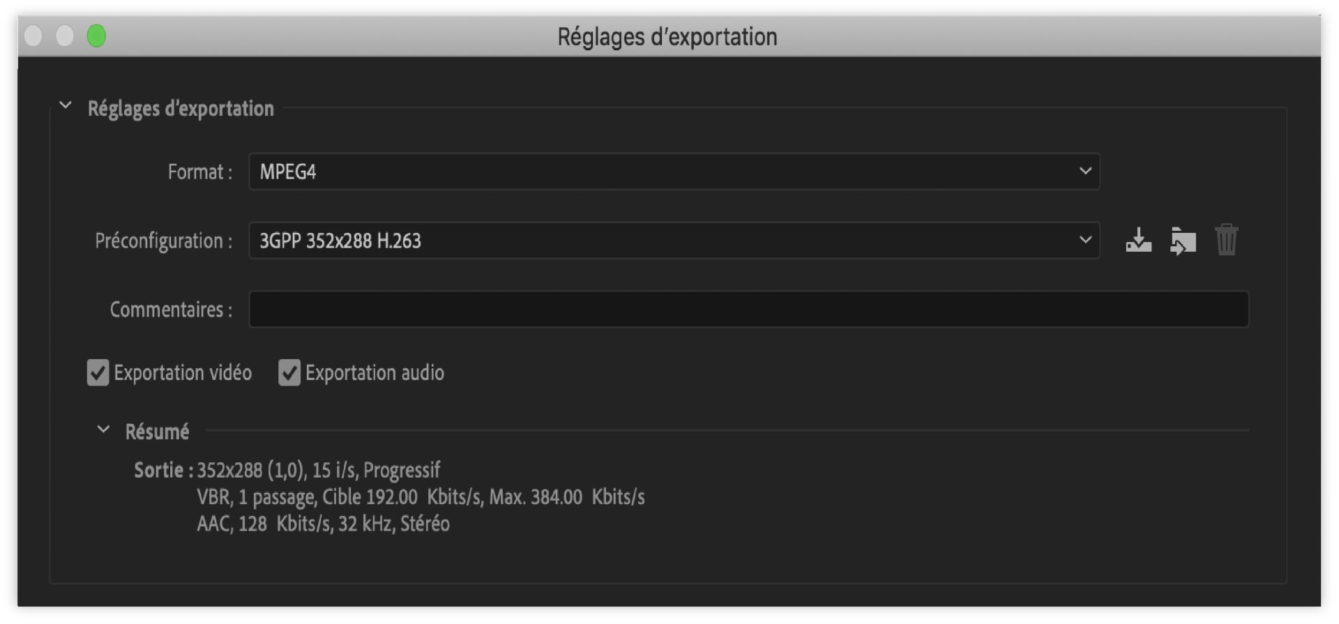Screen dimensions: 1339x624
Task: Disable the Exportation vidéo checkbox
Action: pyautogui.click(x=98, y=373)
